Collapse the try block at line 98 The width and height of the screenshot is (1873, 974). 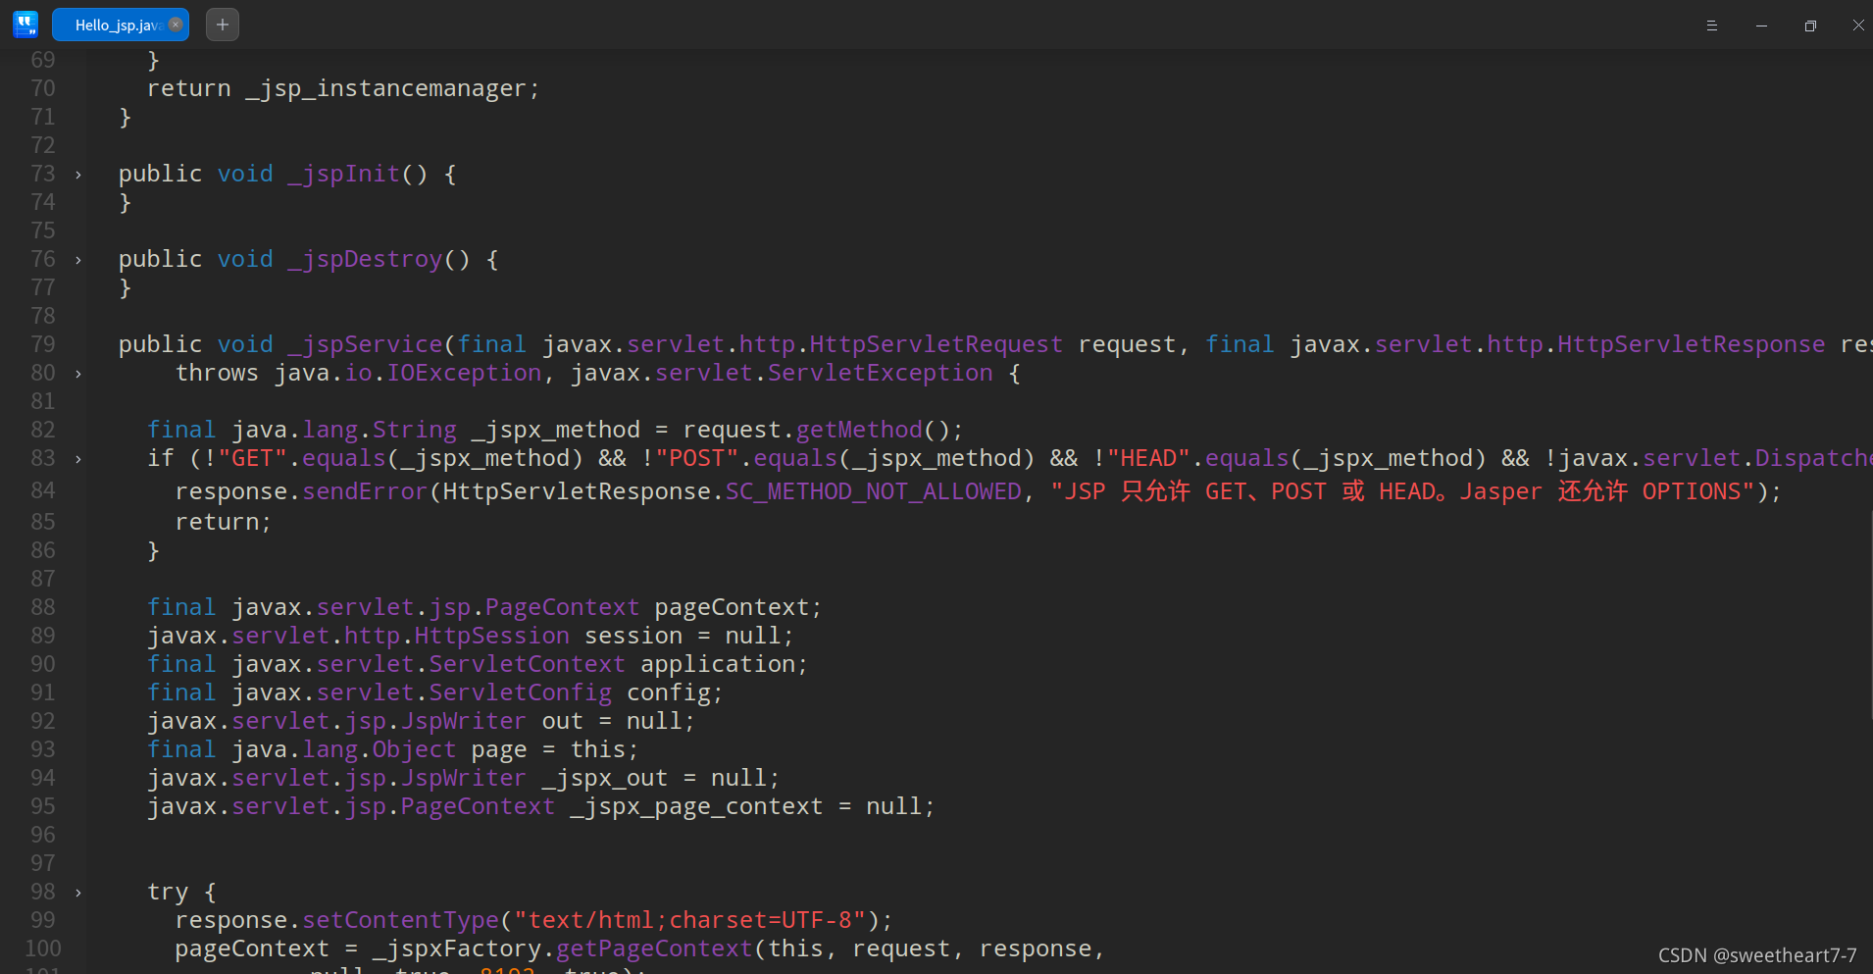(78, 893)
